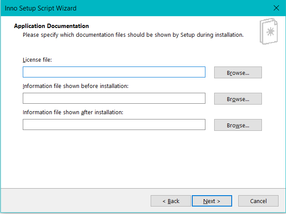
Task: Go back to the previous wizard page
Action: tap(171, 201)
